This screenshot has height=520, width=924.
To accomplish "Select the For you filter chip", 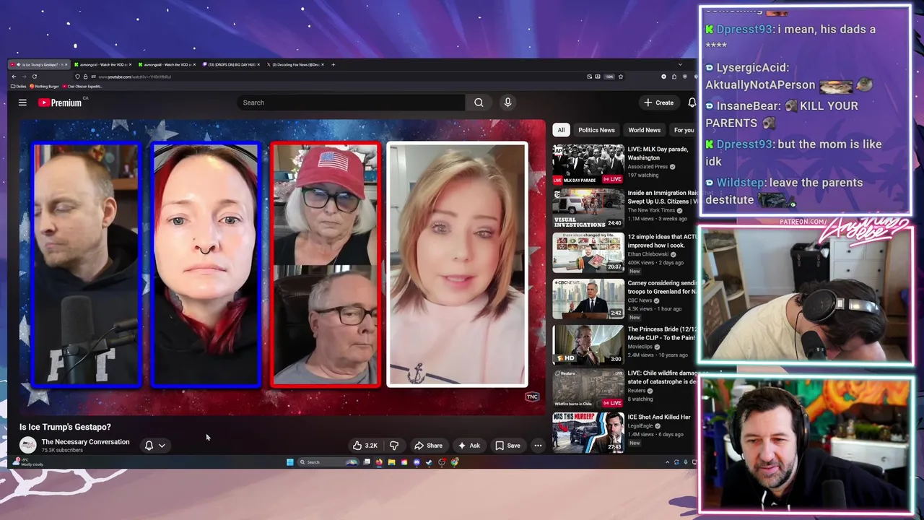I will [x=683, y=130].
